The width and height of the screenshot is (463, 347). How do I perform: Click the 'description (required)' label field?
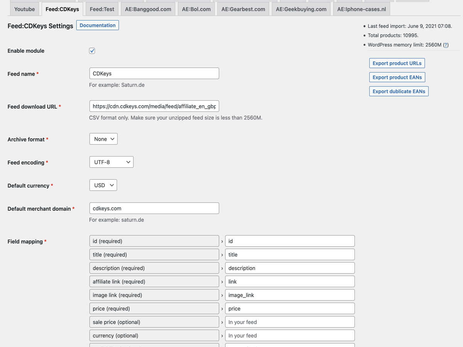tap(154, 268)
